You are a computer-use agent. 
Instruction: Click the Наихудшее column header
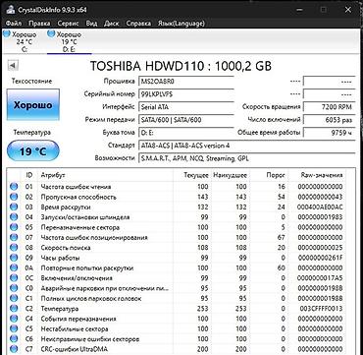(230, 175)
